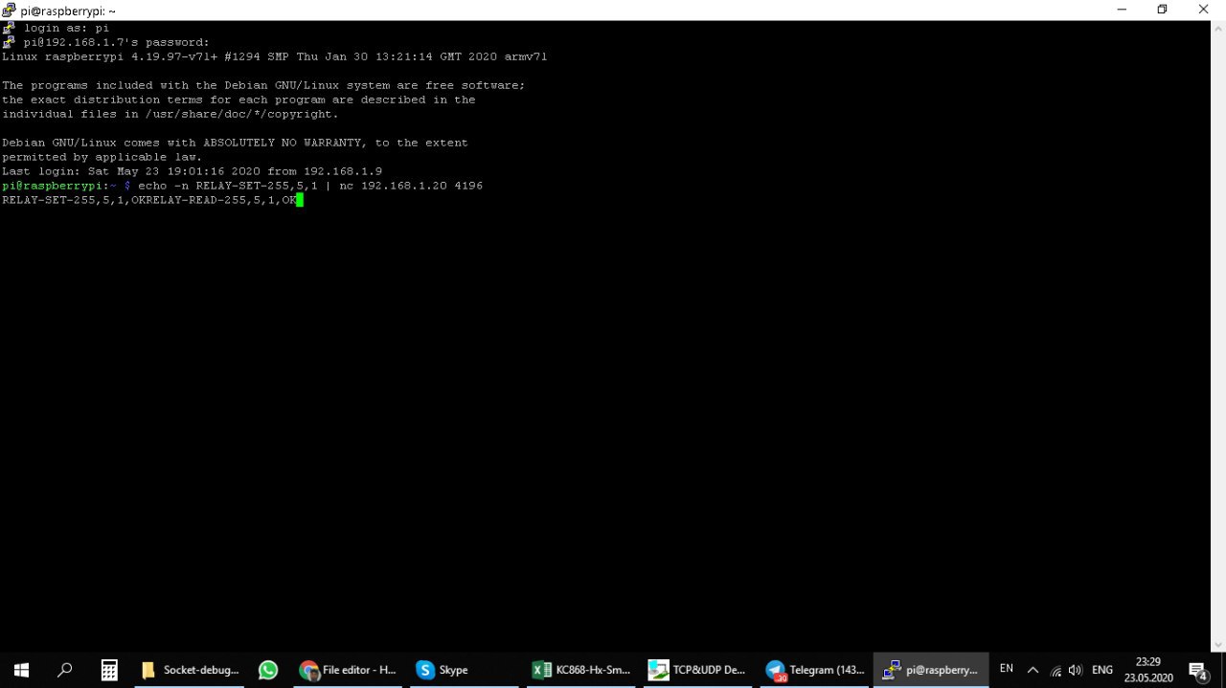The width and height of the screenshot is (1226, 688).
Task: Click the 'login as: pi' line
Action: [x=66, y=28]
